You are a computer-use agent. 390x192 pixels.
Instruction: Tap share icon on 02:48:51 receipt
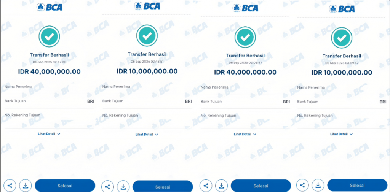[108, 187]
